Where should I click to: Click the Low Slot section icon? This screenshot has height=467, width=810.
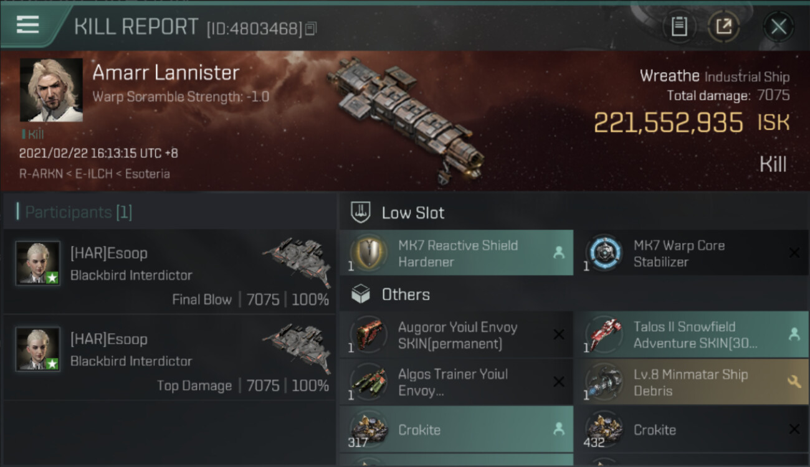pos(361,212)
